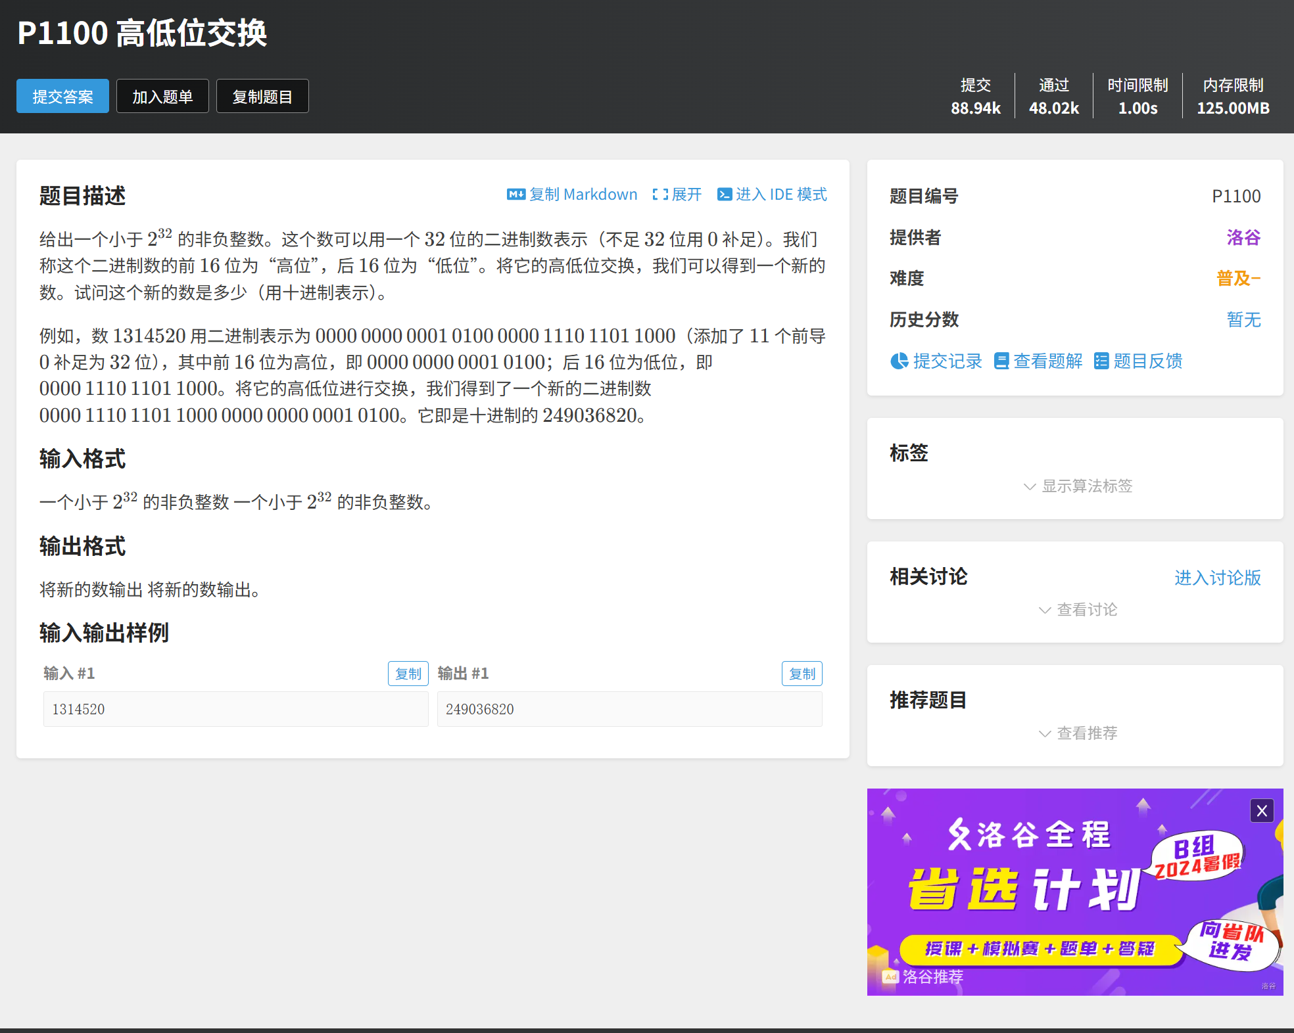Expand 显示算法标签 under tags
This screenshot has height=1033, width=1294.
[x=1078, y=486]
